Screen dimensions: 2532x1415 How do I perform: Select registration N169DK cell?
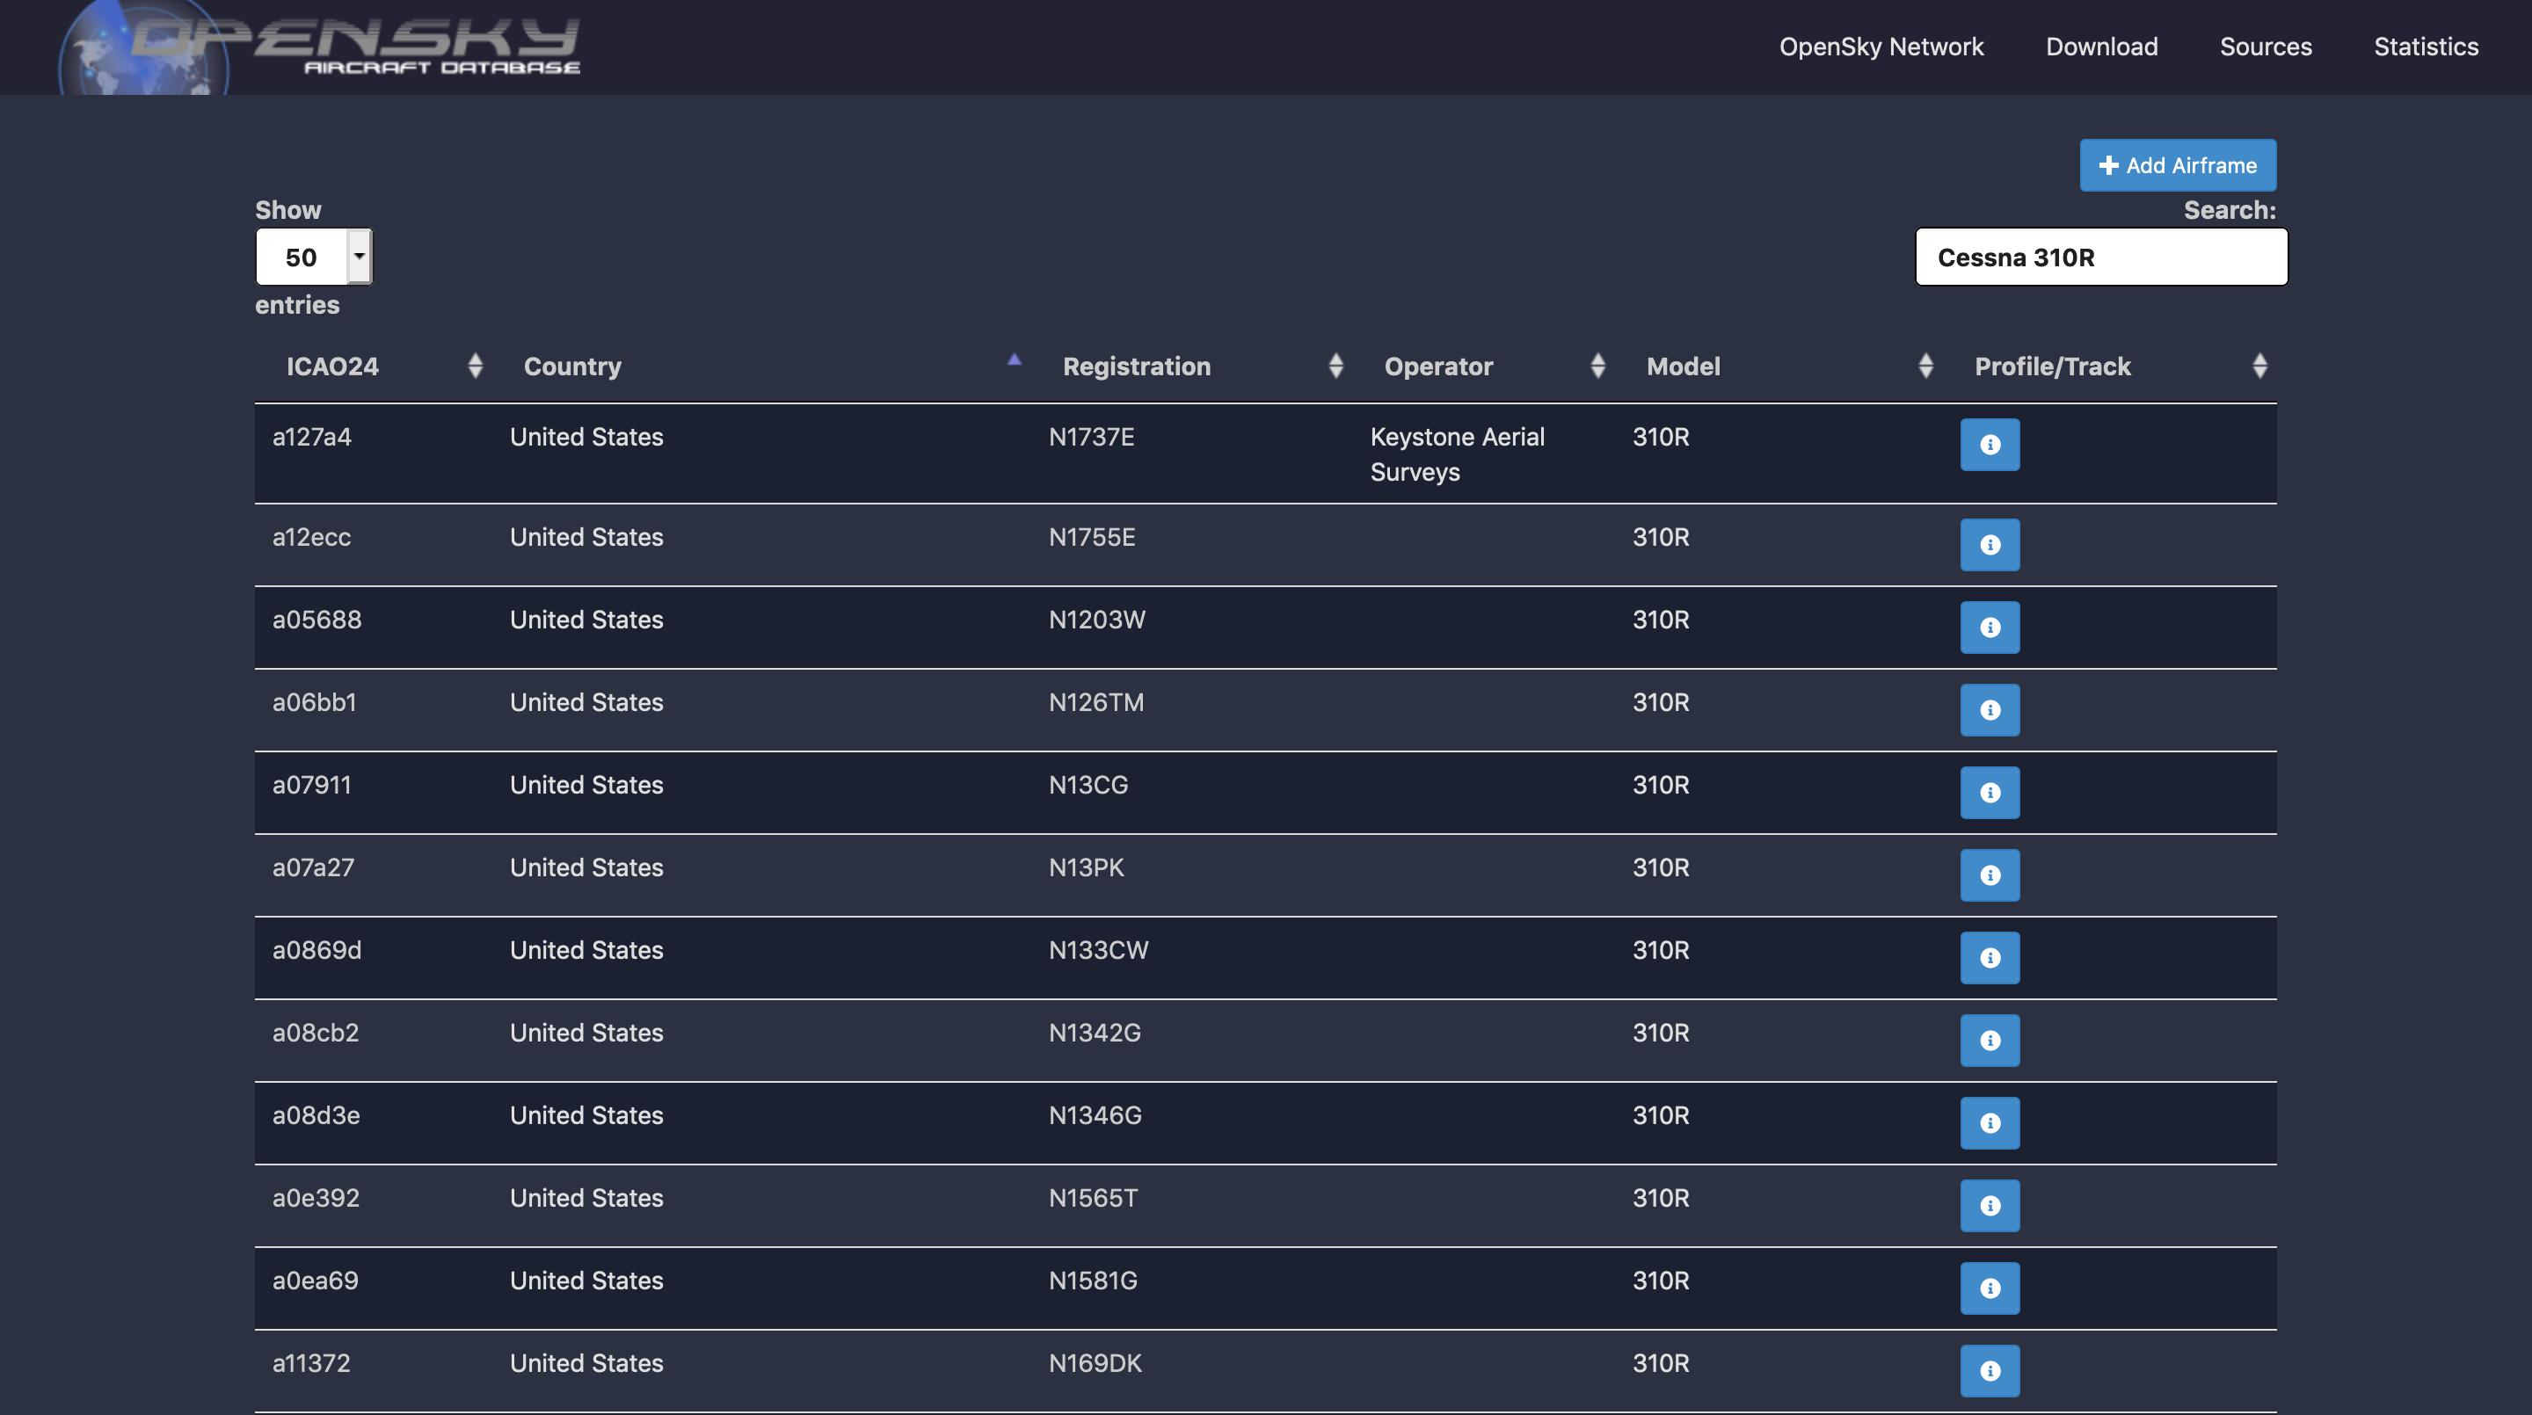[1095, 1363]
